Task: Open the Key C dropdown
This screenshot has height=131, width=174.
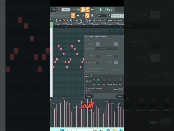Action: [98, 49]
